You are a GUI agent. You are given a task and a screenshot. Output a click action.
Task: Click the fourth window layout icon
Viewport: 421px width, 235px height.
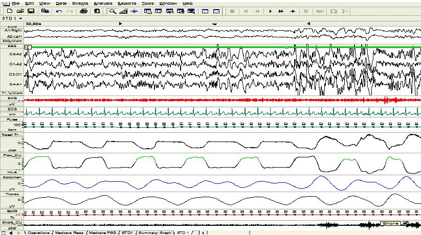coord(181,11)
